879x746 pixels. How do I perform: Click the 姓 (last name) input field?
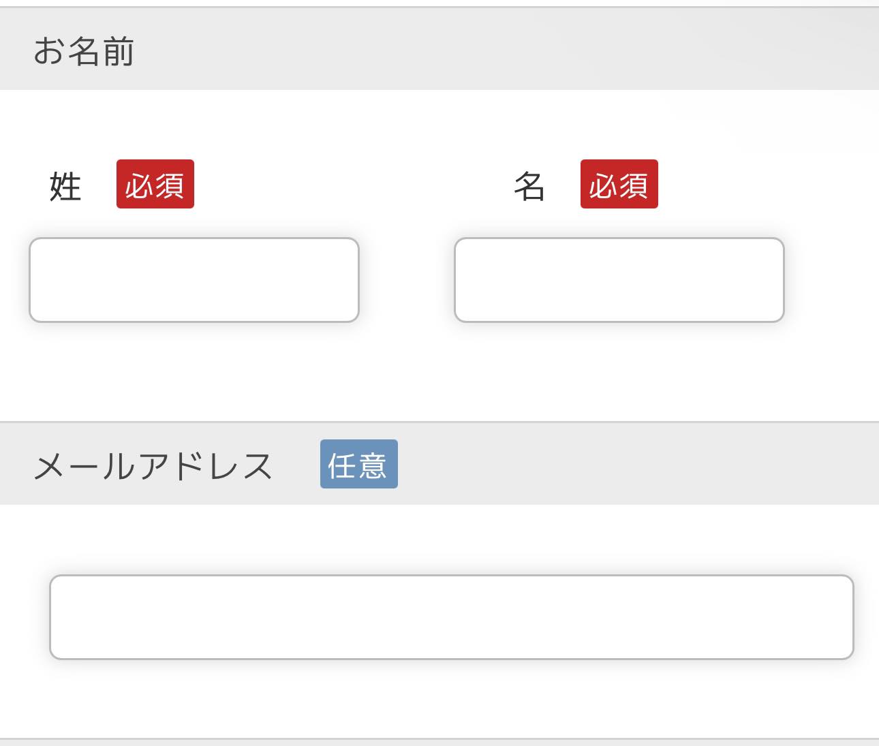point(194,280)
